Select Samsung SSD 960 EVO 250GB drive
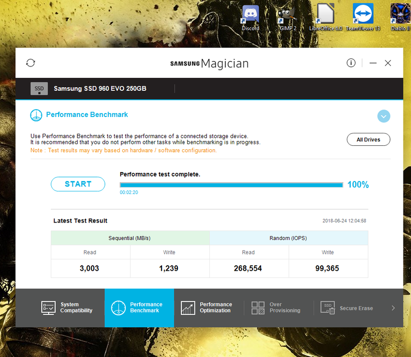The height and width of the screenshot is (357, 411). pos(100,89)
